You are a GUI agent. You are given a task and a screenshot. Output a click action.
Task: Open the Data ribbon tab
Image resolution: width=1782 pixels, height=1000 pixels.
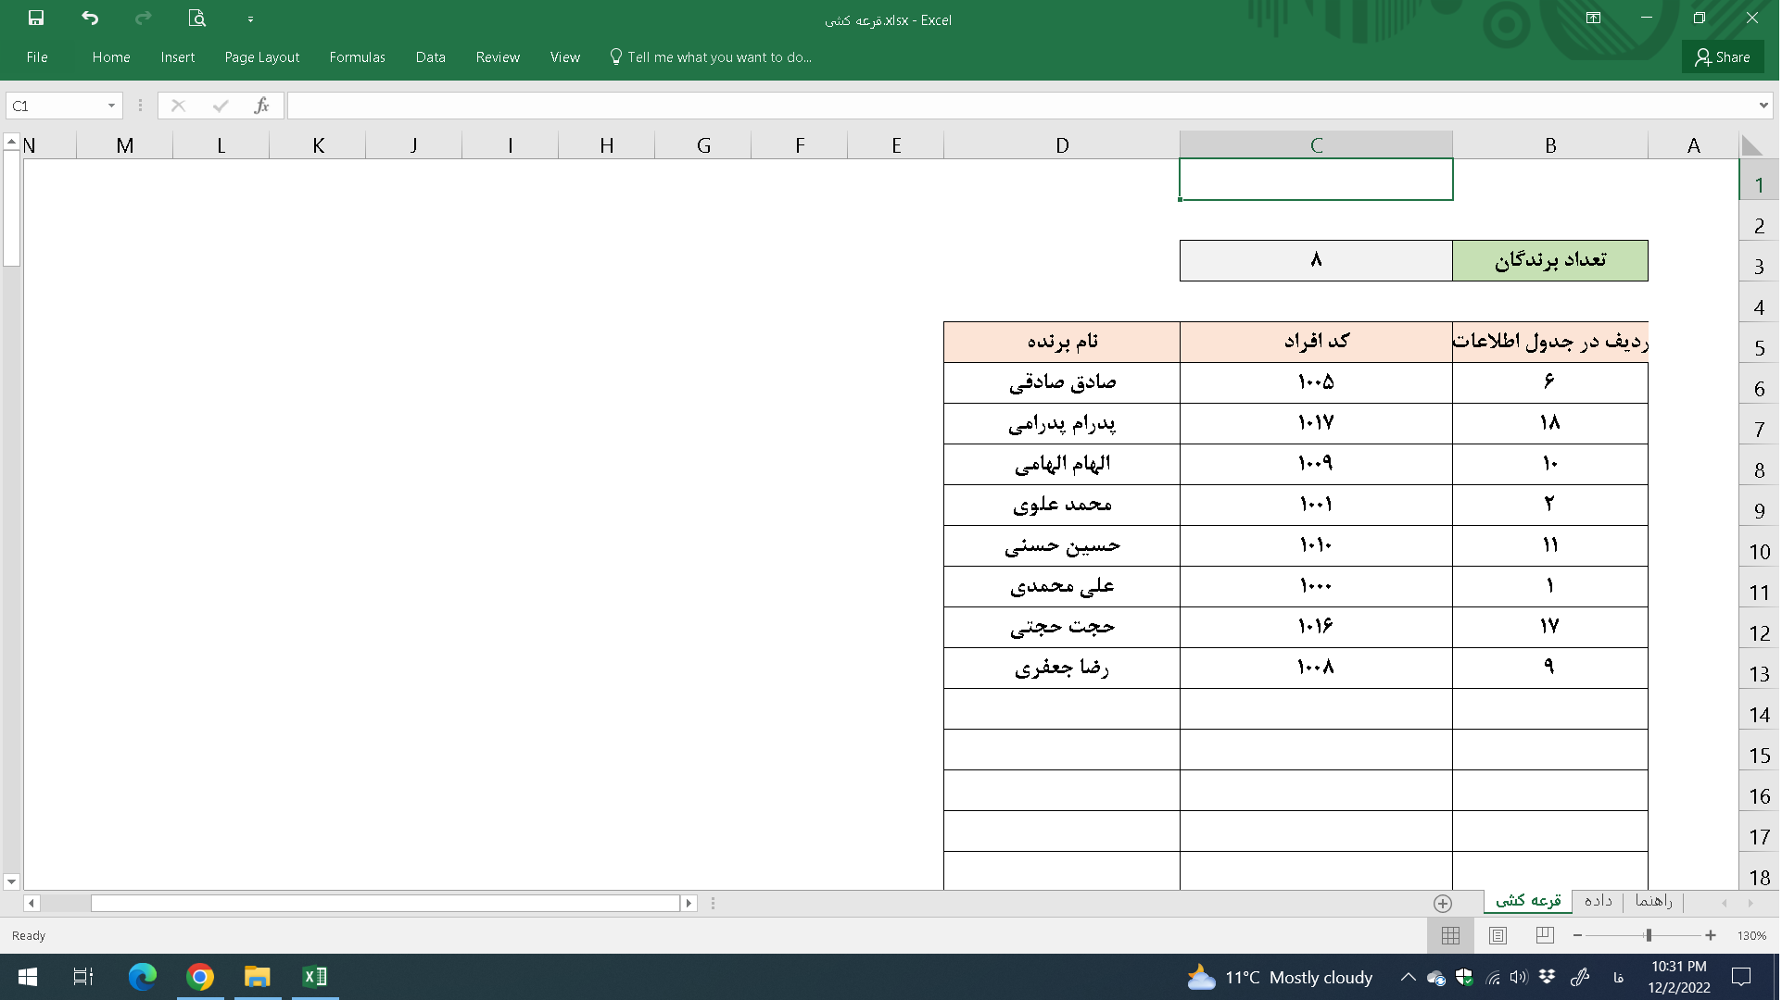[430, 56]
